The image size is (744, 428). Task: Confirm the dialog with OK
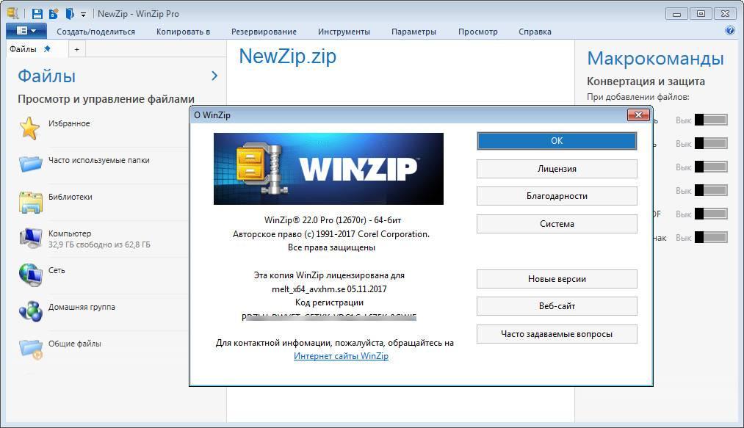pos(557,141)
